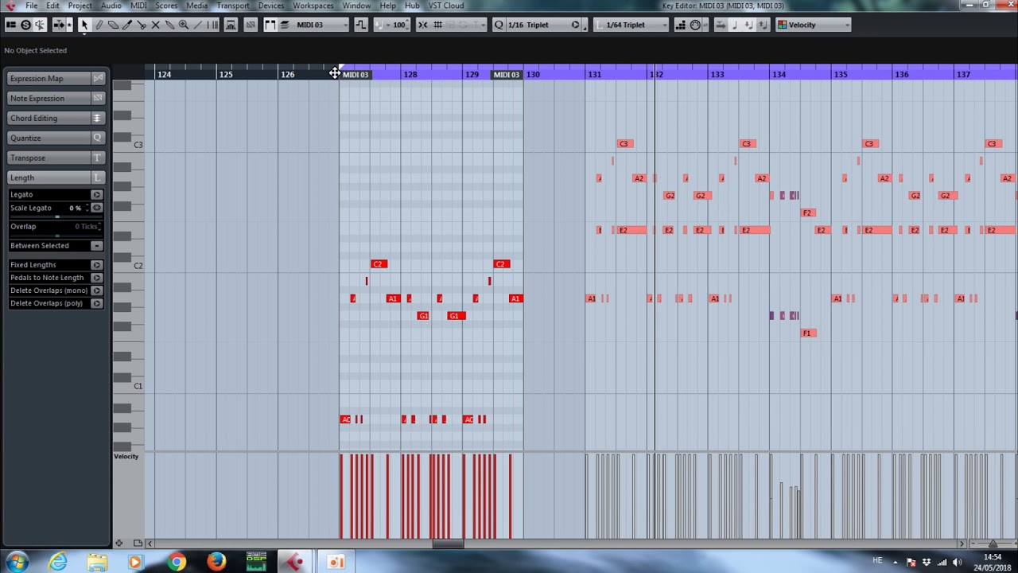Image resolution: width=1018 pixels, height=573 pixels.
Task: Expand the Expression Map section
Action: pyautogui.click(x=49, y=78)
